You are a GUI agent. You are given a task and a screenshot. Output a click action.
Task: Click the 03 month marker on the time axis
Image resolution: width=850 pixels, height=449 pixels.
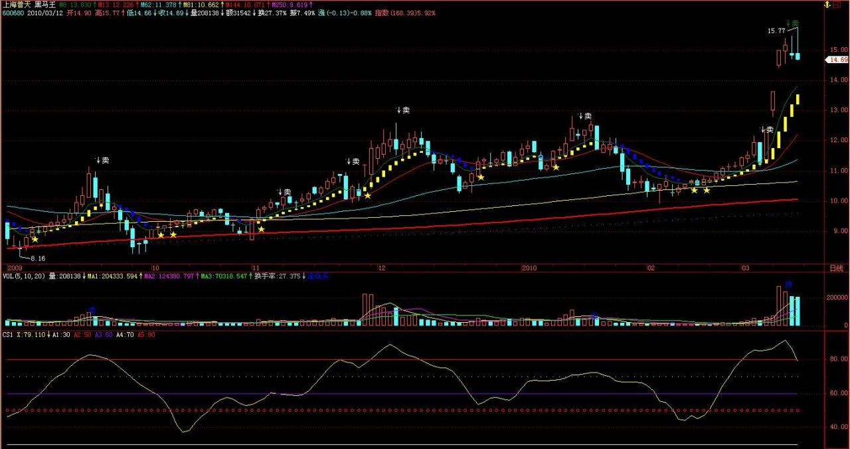click(x=746, y=268)
